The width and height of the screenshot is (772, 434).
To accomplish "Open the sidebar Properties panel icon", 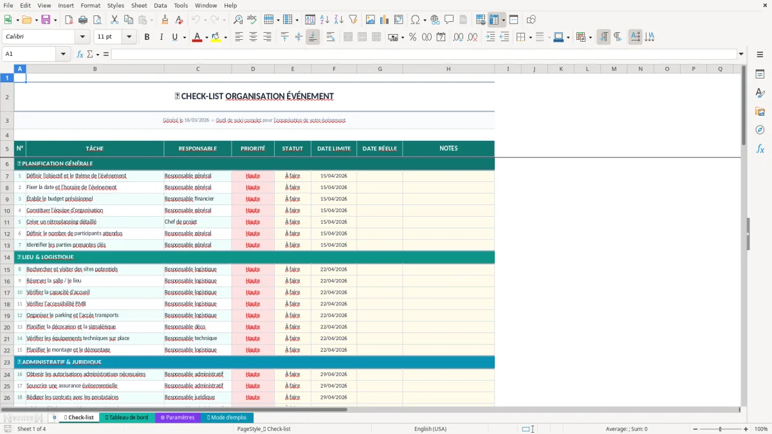I will (760, 75).
